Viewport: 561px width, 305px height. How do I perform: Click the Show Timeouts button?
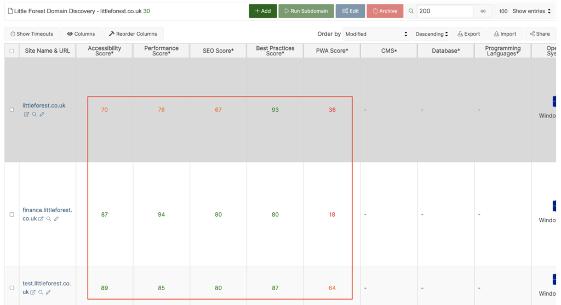coord(32,33)
